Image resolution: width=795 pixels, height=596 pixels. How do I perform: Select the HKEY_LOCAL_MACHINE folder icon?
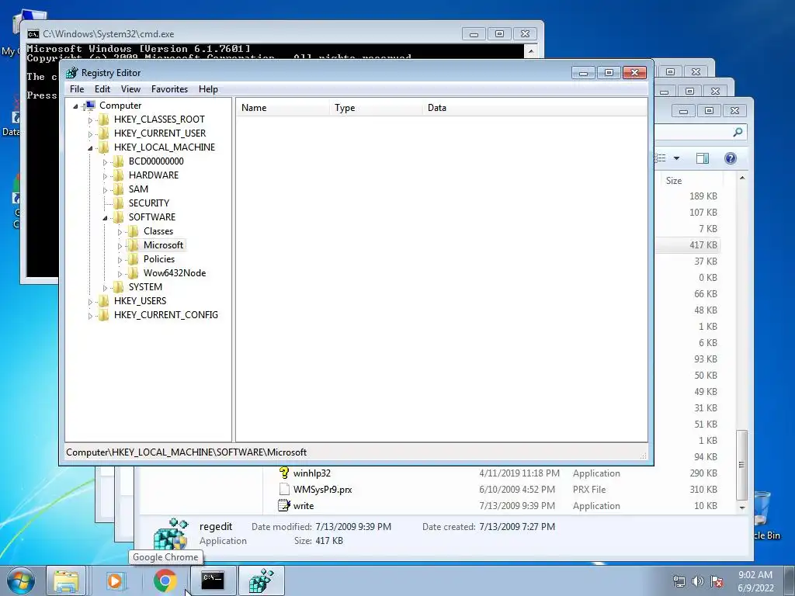(103, 147)
